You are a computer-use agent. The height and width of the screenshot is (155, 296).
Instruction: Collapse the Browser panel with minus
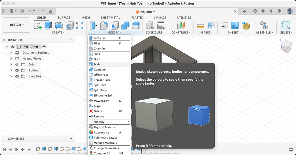[x=71, y=40]
